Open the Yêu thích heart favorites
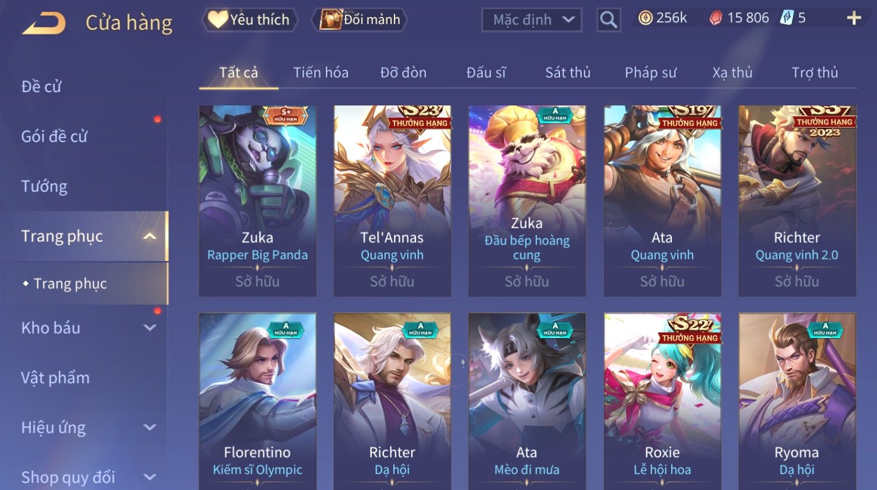Image resolution: width=877 pixels, height=490 pixels. click(x=250, y=20)
